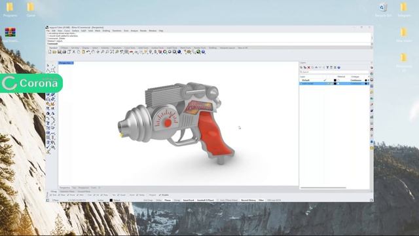
Task: Click the padlock Lock icon in the toolbar
Action: click(x=156, y=52)
